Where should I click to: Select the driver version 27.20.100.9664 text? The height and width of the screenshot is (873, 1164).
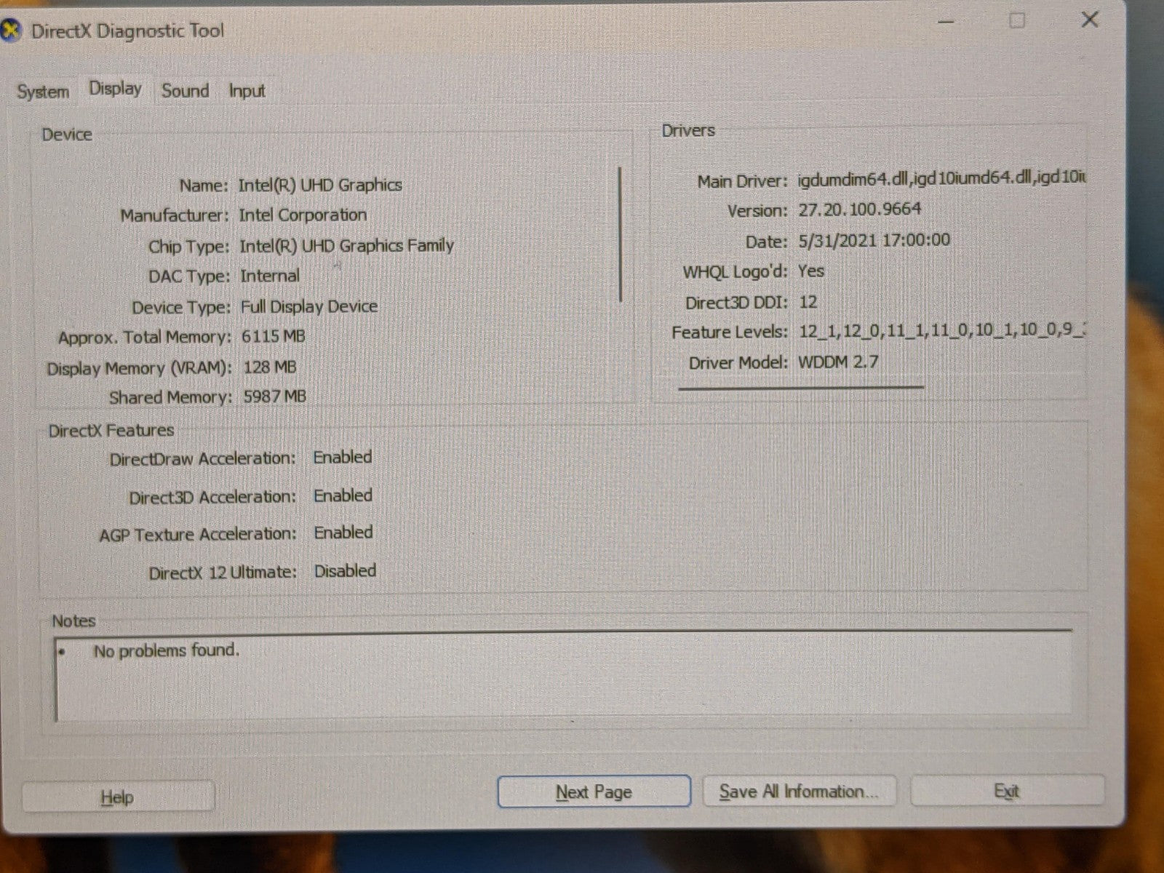859,210
